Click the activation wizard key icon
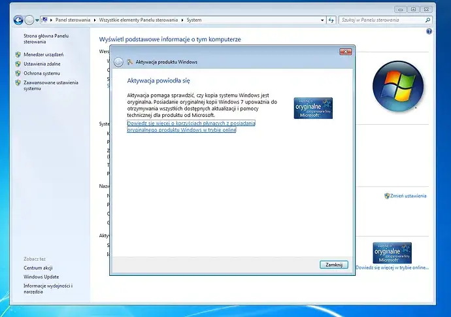451x317 pixels. (x=129, y=62)
